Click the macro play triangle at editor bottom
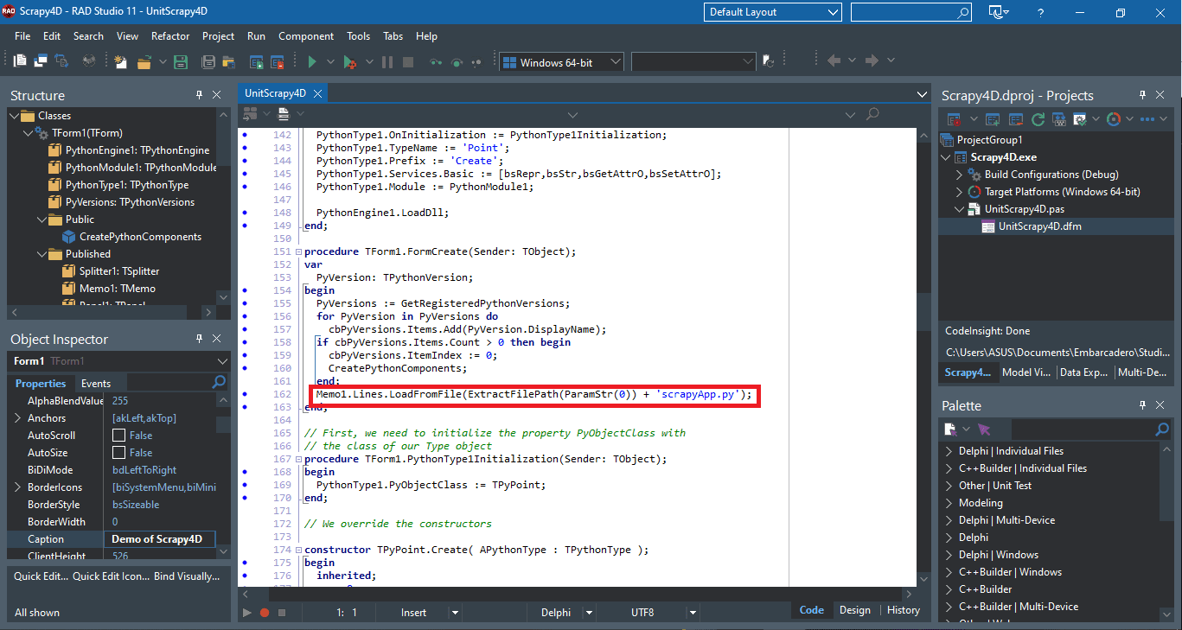Viewport: 1182px width, 630px height. (246, 612)
